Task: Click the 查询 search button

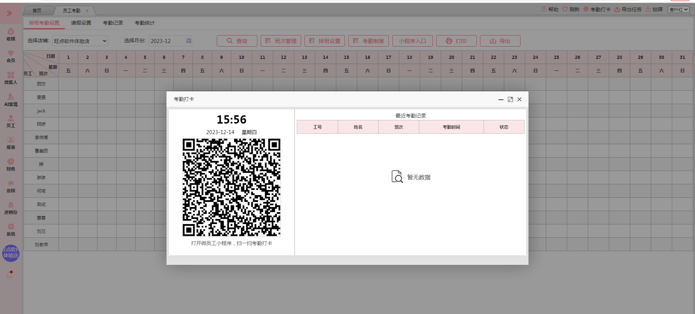Action: click(237, 41)
